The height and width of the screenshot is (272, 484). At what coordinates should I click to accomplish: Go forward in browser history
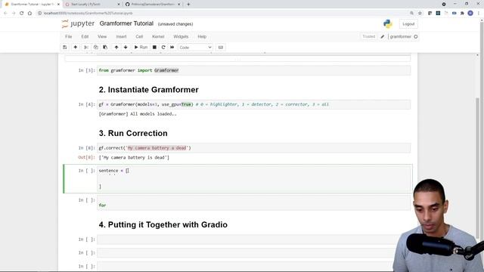click(14, 14)
